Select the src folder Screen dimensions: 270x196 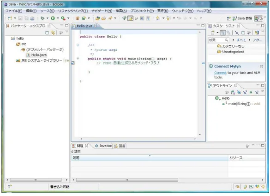[x=21, y=44]
